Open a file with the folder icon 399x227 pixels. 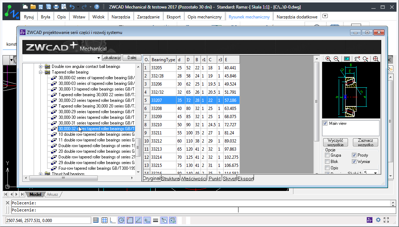tap(33, 7)
